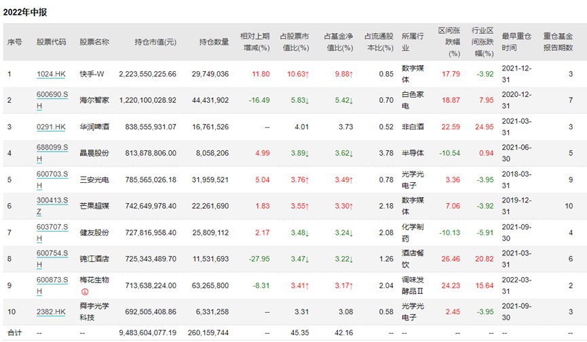This screenshot has width=587, height=342.
Task: Open stock code link 1024.HK
Action: 51,73
